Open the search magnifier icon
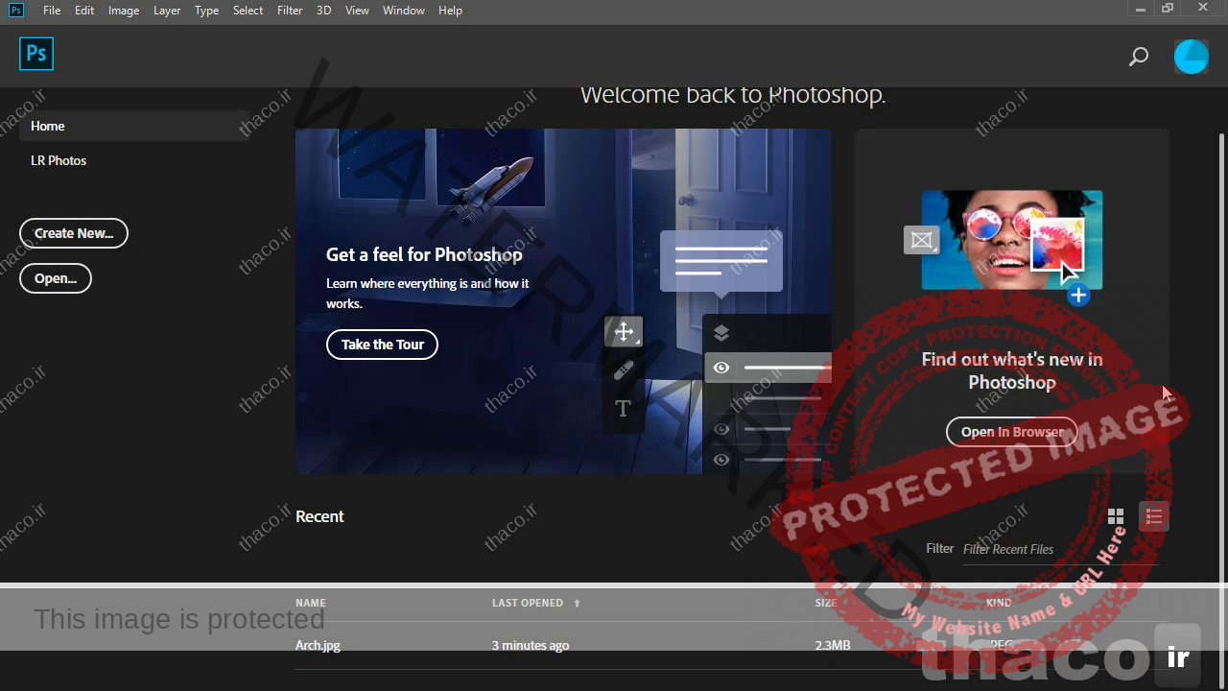This screenshot has height=691, width=1228. [x=1139, y=57]
